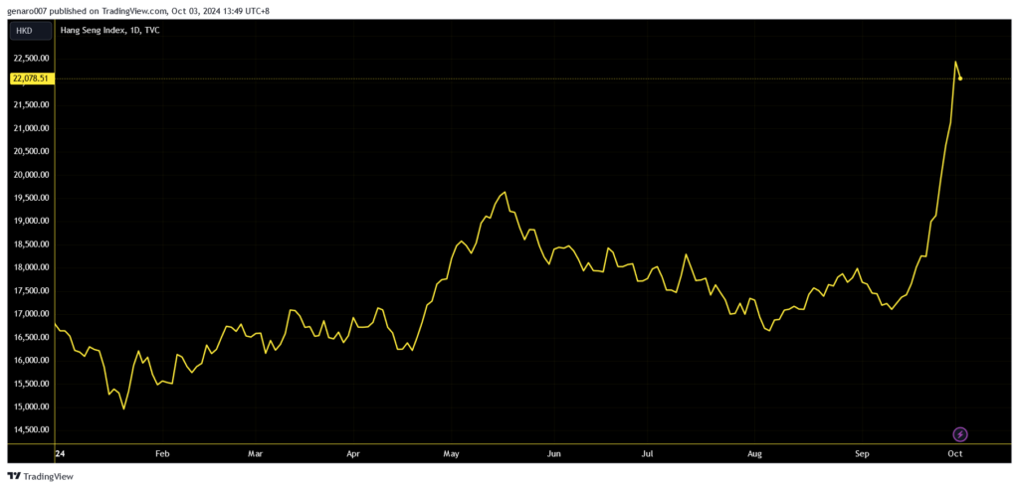
Task: Select the Apr label on the time axis
Action: [x=353, y=453]
